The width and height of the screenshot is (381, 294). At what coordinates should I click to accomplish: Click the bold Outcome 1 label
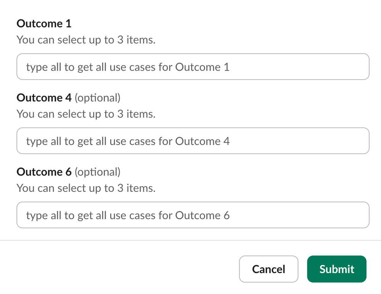(x=44, y=24)
